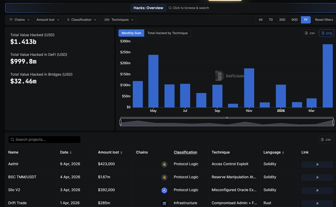Screen dimensions: 336x207
Task: Expand the Chains filter dropdown
Action: tap(19, 20)
